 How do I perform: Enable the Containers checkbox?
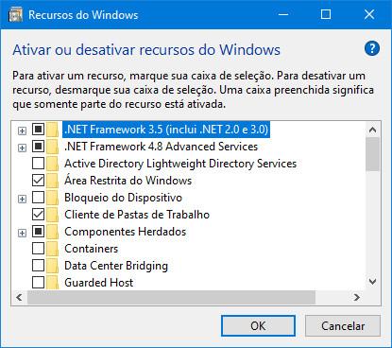point(38,249)
